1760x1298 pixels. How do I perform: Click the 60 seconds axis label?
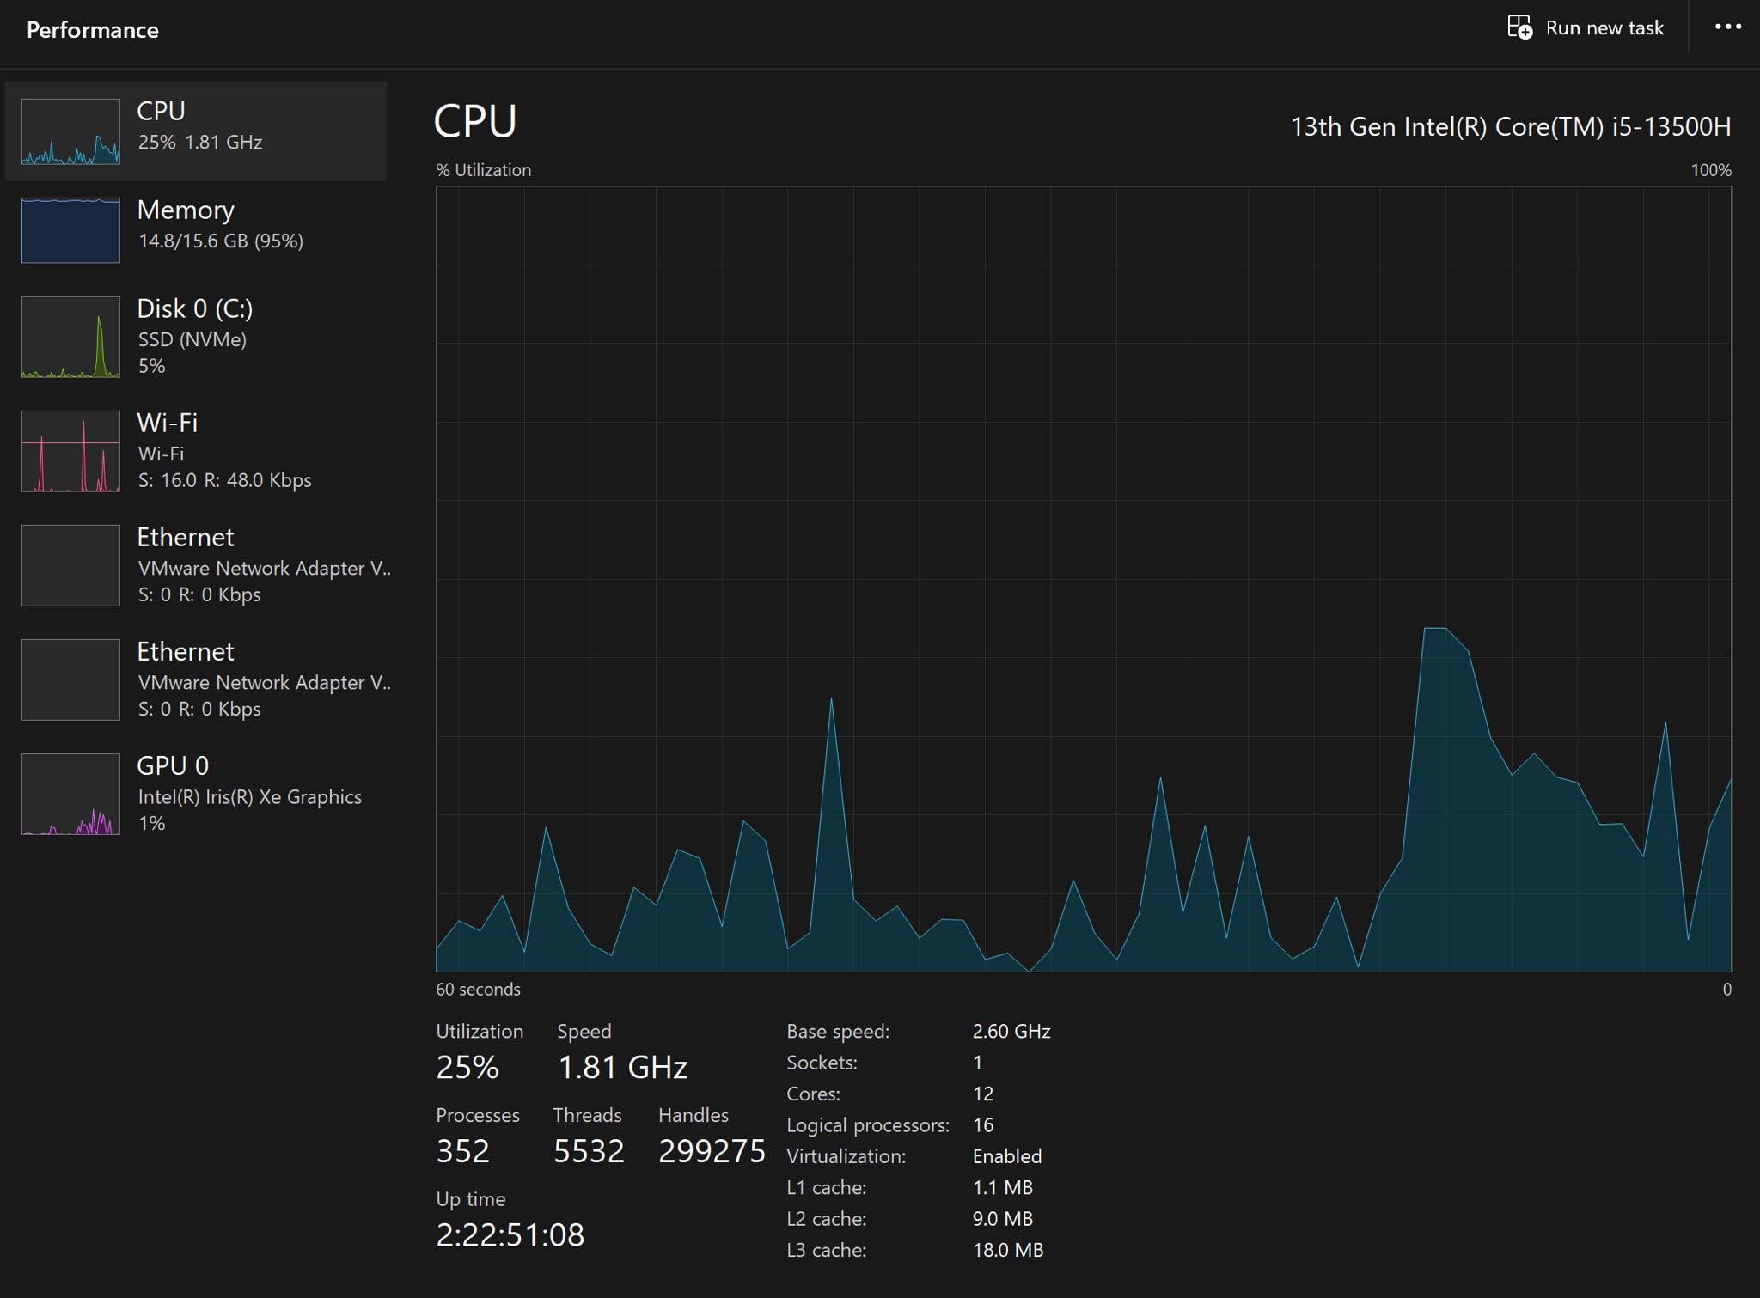(479, 989)
